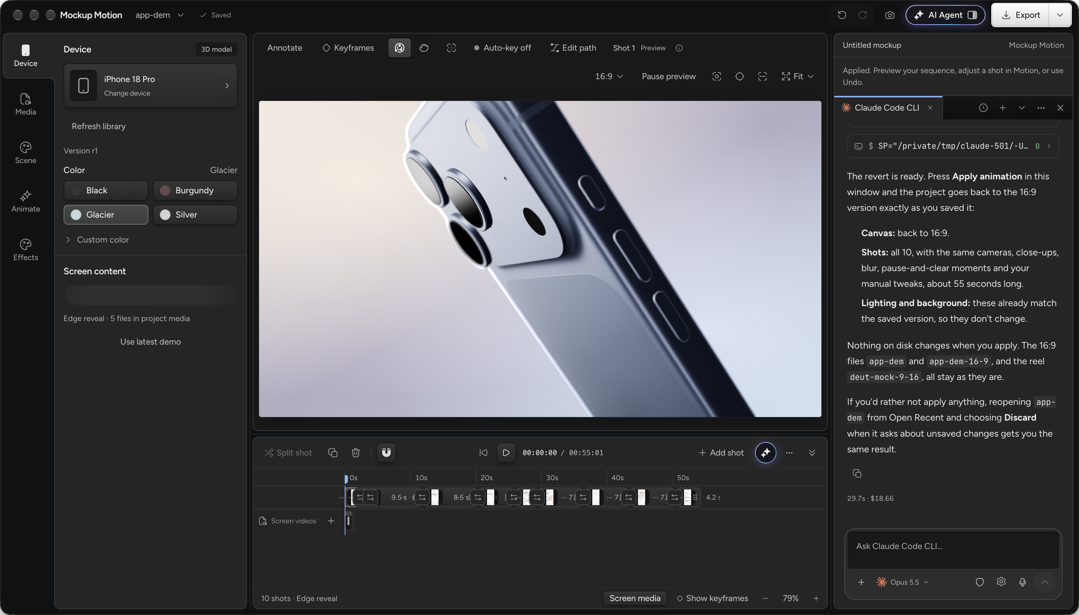1079x615 pixels.
Task: Toggle the Screen media button
Action: (x=634, y=599)
